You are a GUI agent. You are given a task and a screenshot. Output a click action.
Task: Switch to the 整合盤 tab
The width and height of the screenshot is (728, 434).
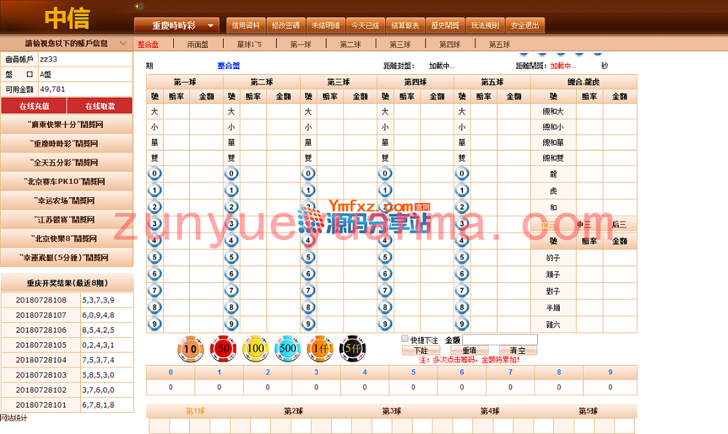[148, 44]
